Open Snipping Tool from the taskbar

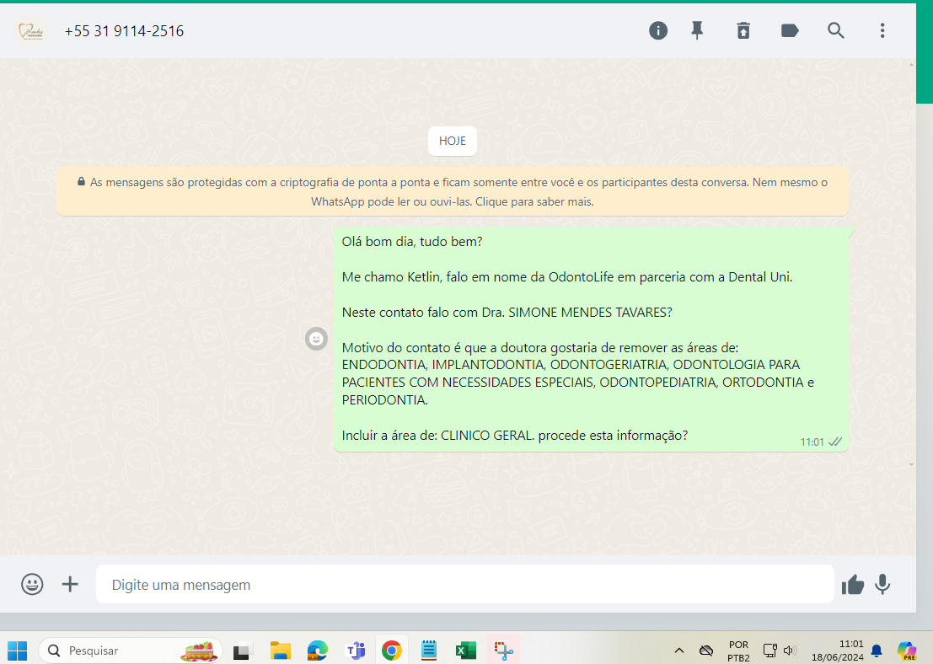click(x=503, y=651)
